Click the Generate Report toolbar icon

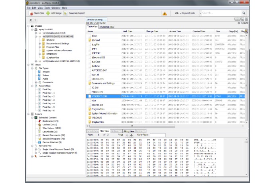click(65, 13)
